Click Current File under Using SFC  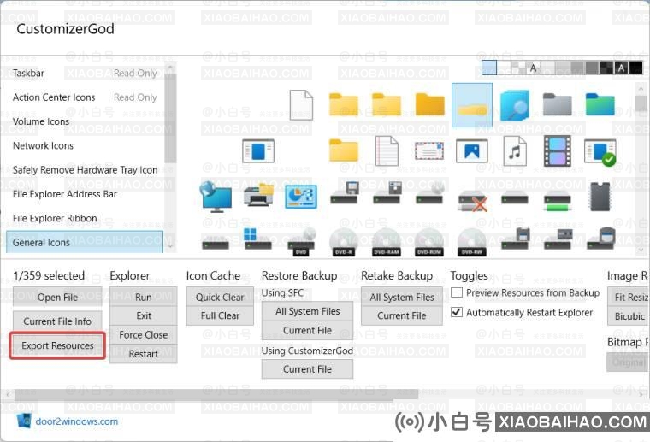307,330
